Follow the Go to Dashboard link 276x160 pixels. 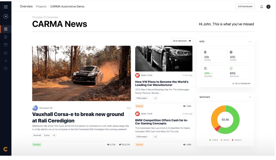click(241, 84)
